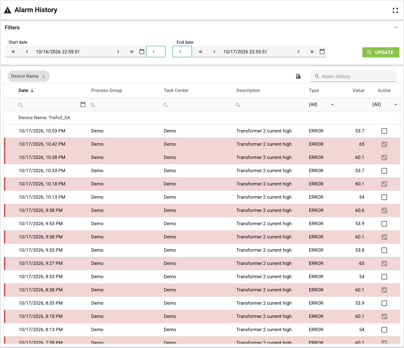404x348 pixels.
Task: Open the Date column filter calendar icon
Action: (x=83, y=104)
